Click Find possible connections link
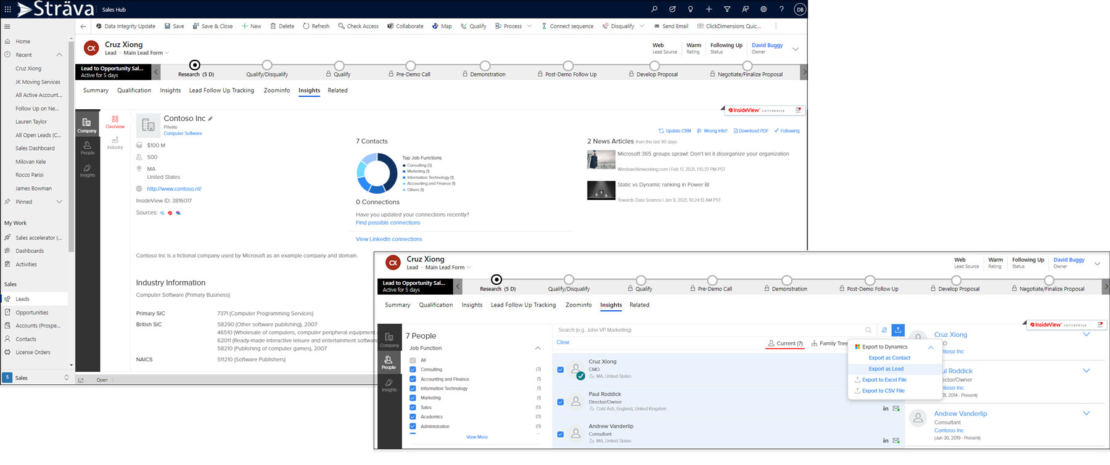 tap(388, 223)
